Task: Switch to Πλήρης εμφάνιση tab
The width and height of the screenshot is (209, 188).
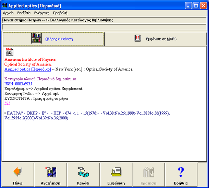Action: tap(53, 39)
